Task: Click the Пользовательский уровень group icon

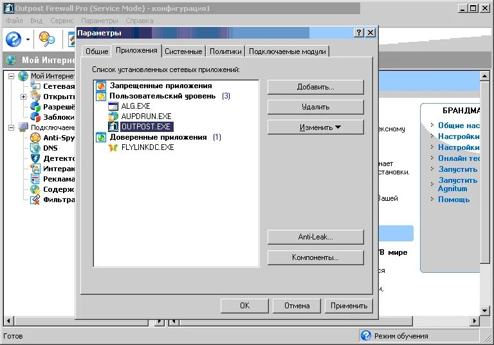Action: tap(101, 96)
